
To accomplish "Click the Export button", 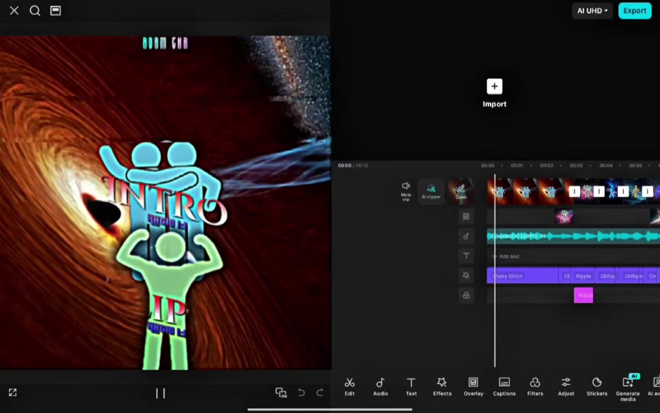I will [635, 11].
